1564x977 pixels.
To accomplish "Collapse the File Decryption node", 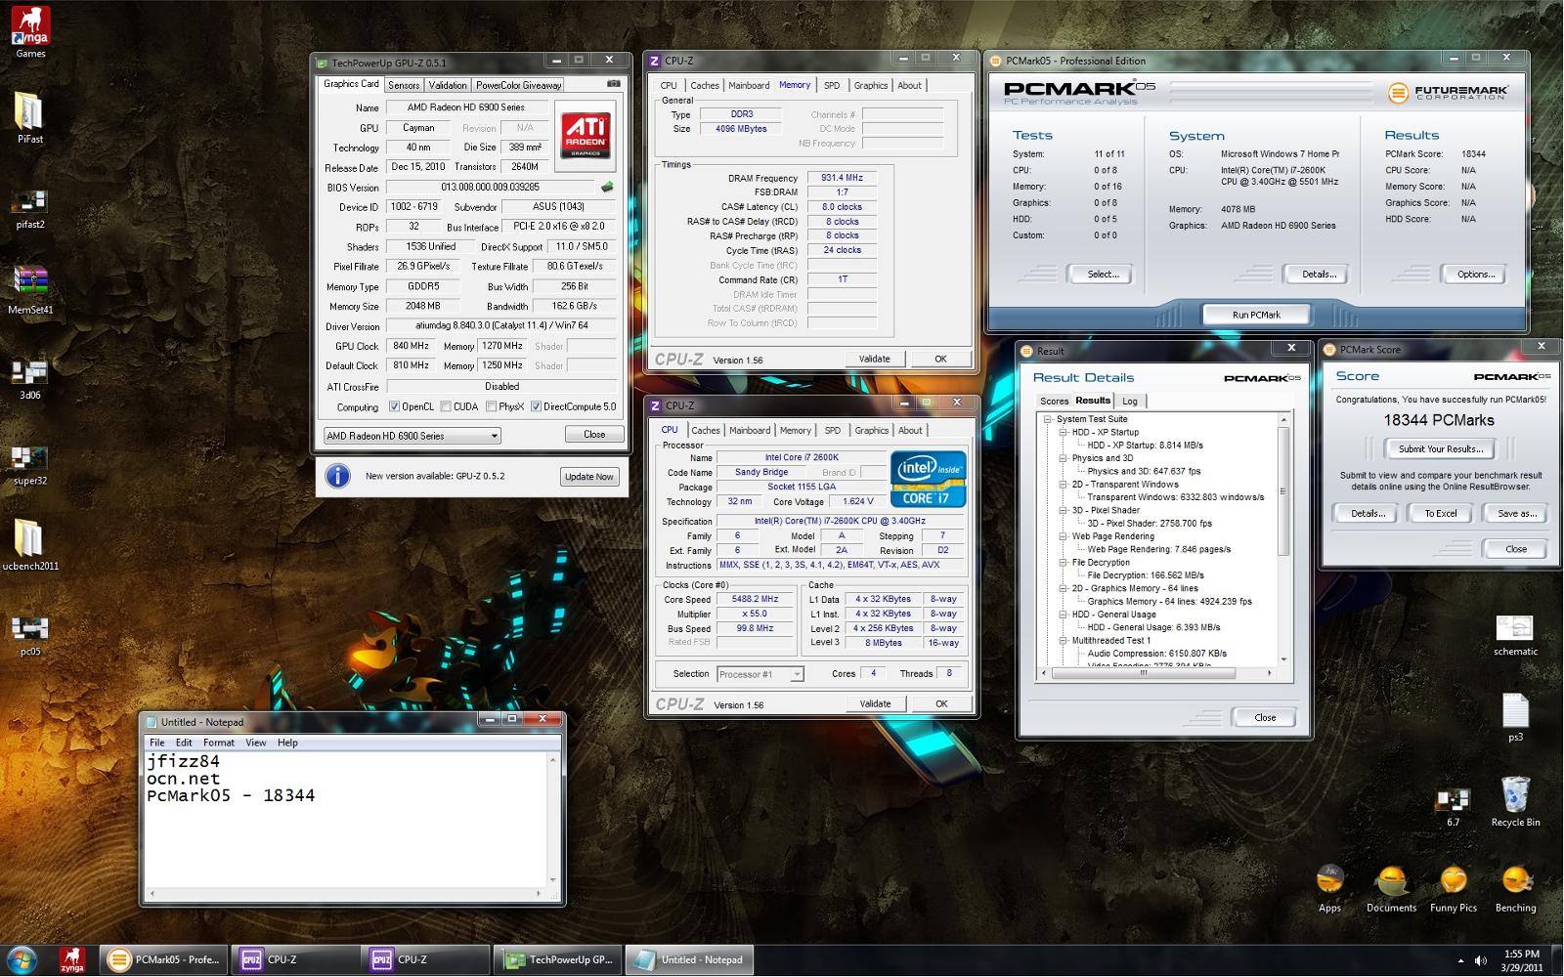I will pyautogui.click(x=1063, y=562).
